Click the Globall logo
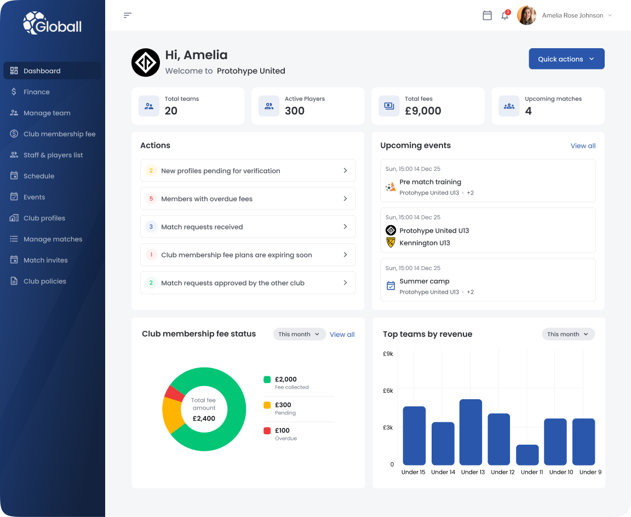The height and width of the screenshot is (517, 631). 53,23
